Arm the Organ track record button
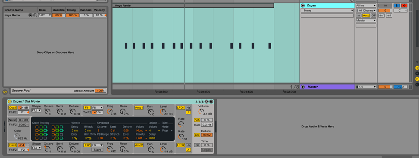419x158 pixels. pos(404,6)
